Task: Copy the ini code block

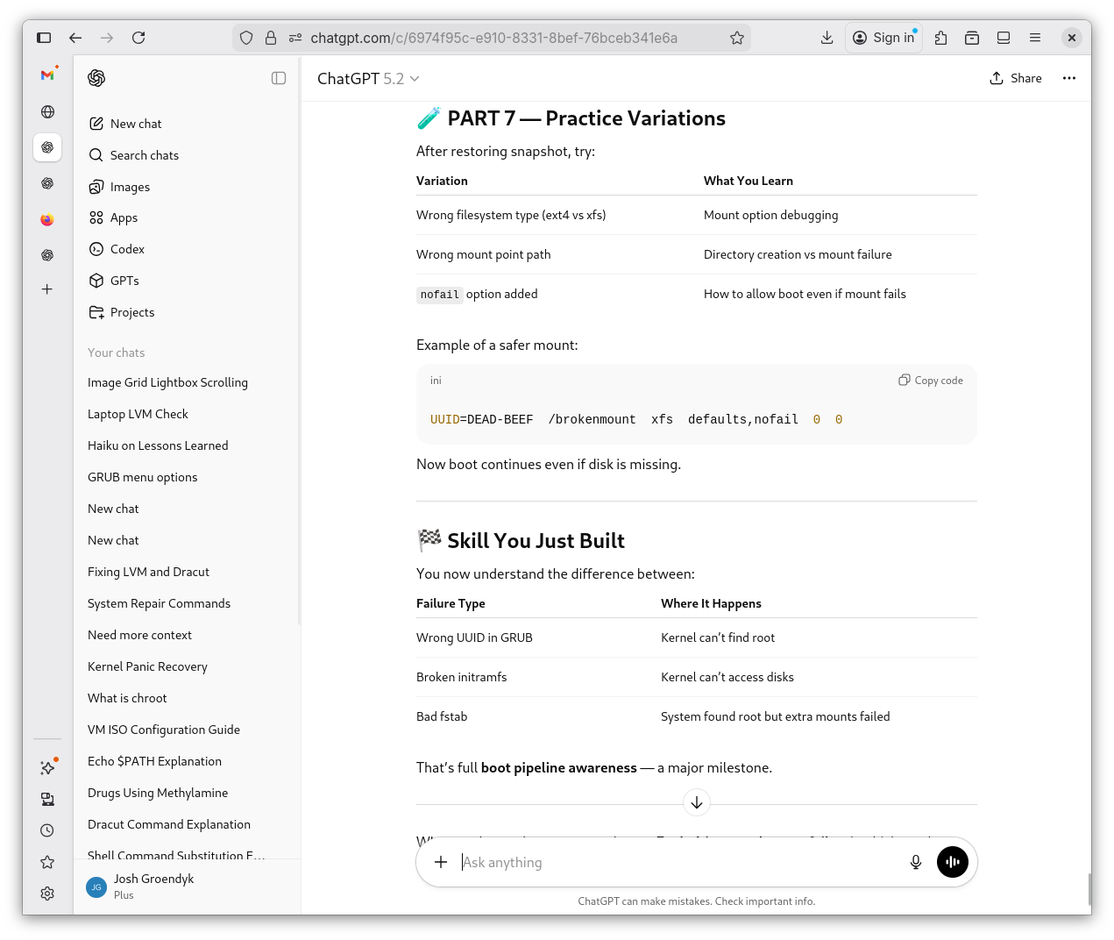Action: click(x=931, y=381)
